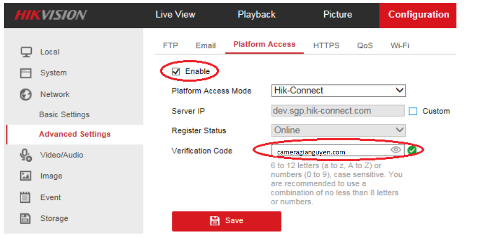The image size is (477, 237).
Task: Open the Platform Access Mode dropdown
Action: click(338, 90)
